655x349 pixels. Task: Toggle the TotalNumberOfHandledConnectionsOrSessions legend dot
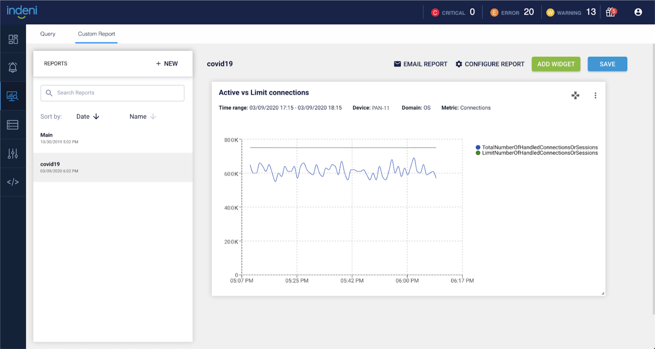[478, 147]
